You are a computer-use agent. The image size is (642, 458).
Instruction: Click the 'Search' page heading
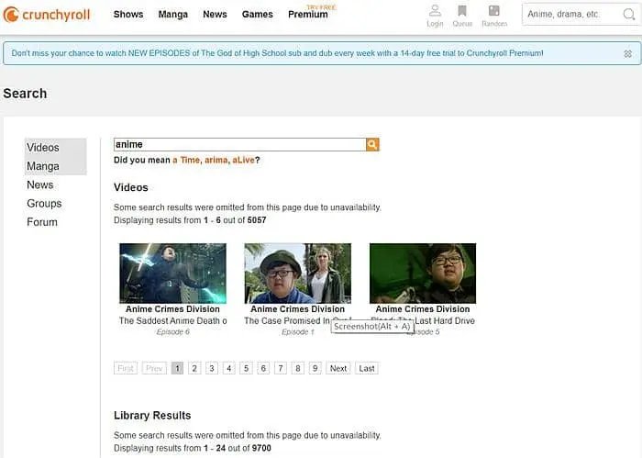click(x=25, y=94)
